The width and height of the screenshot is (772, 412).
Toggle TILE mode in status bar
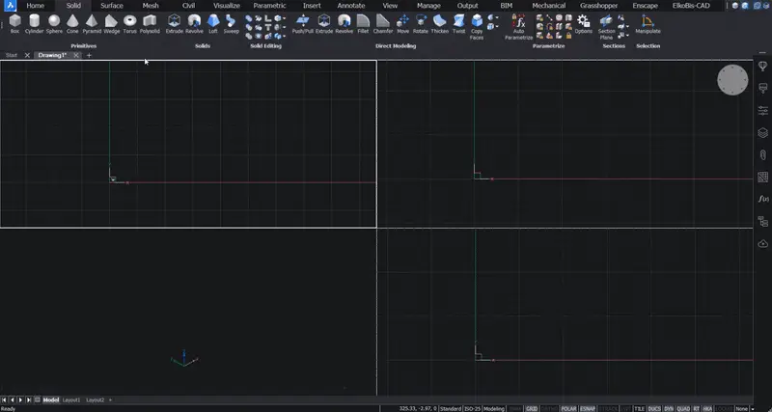tap(639, 408)
